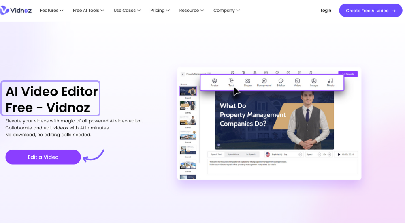The width and height of the screenshot is (405, 223).
Task: Select the Text tool icon
Action: click(231, 81)
